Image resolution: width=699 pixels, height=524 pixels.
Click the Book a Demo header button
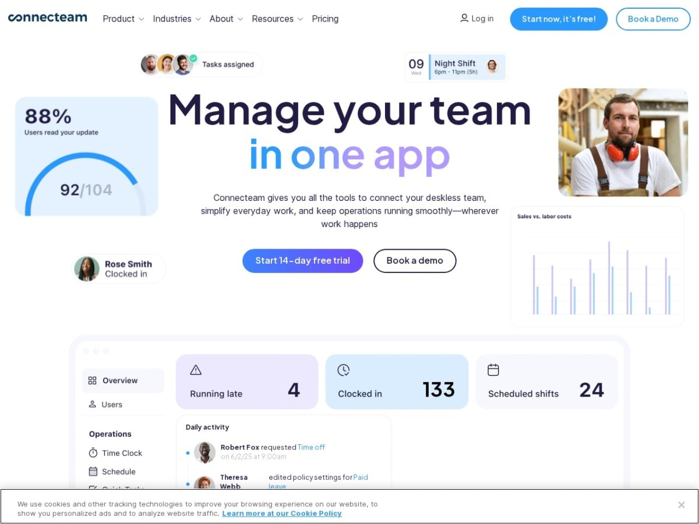(x=653, y=19)
